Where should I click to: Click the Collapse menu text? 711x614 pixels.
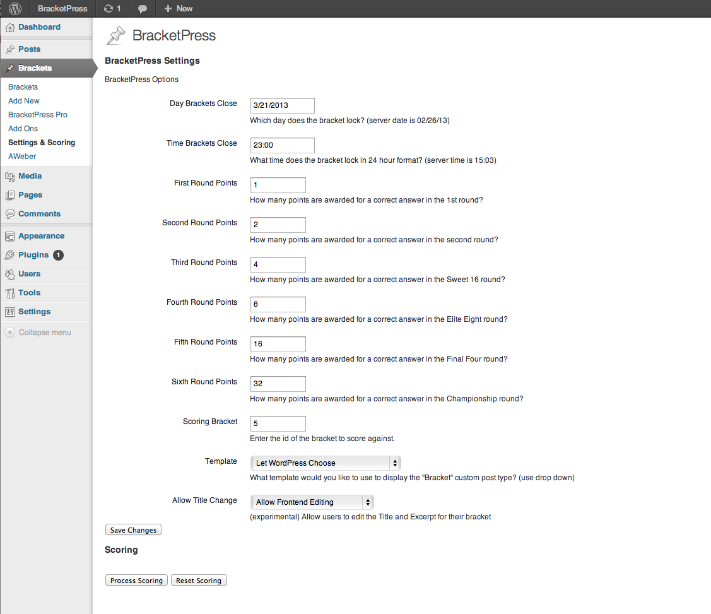click(45, 333)
